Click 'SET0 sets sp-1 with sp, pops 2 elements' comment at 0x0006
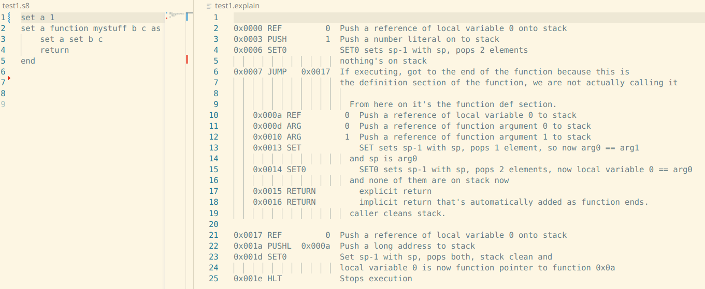This screenshot has height=289, width=705. click(434, 50)
